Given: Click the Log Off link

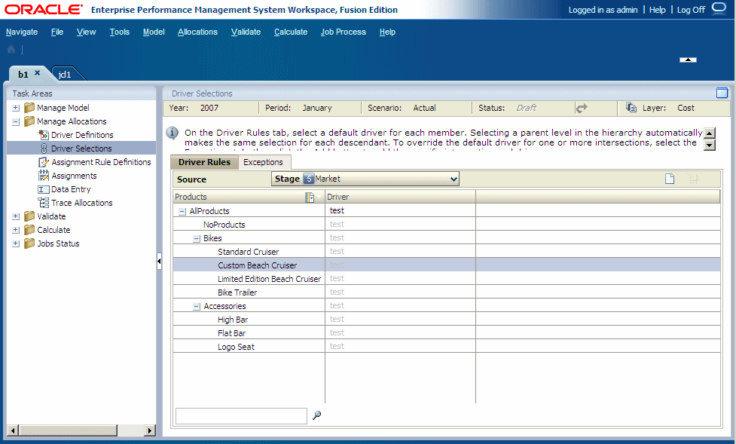Looking at the screenshot, I should tap(691, 10).
